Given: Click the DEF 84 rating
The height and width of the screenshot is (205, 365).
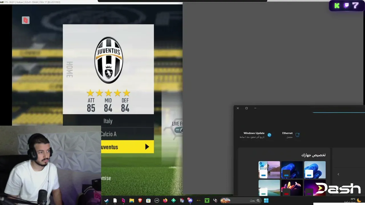Looking at the screenshot, I should click(125, 105).
